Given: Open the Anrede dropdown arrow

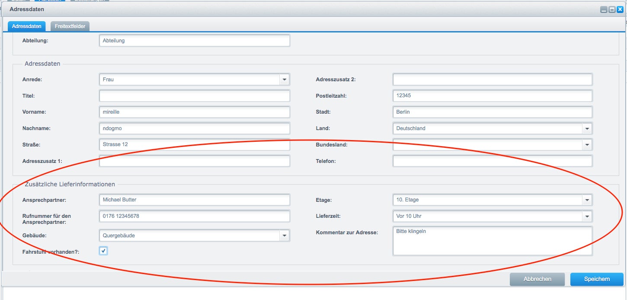Looking at the screenshot, I should point(284,80).
